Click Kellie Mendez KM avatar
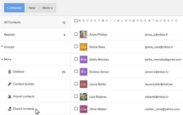This screenshot has width=183, height=115. point(83,59)
